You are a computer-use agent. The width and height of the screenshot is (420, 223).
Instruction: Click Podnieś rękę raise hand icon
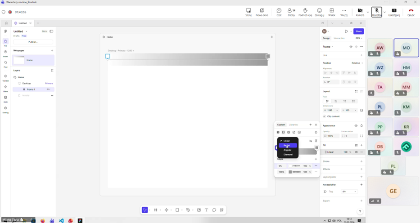click(x=305, y=11)
